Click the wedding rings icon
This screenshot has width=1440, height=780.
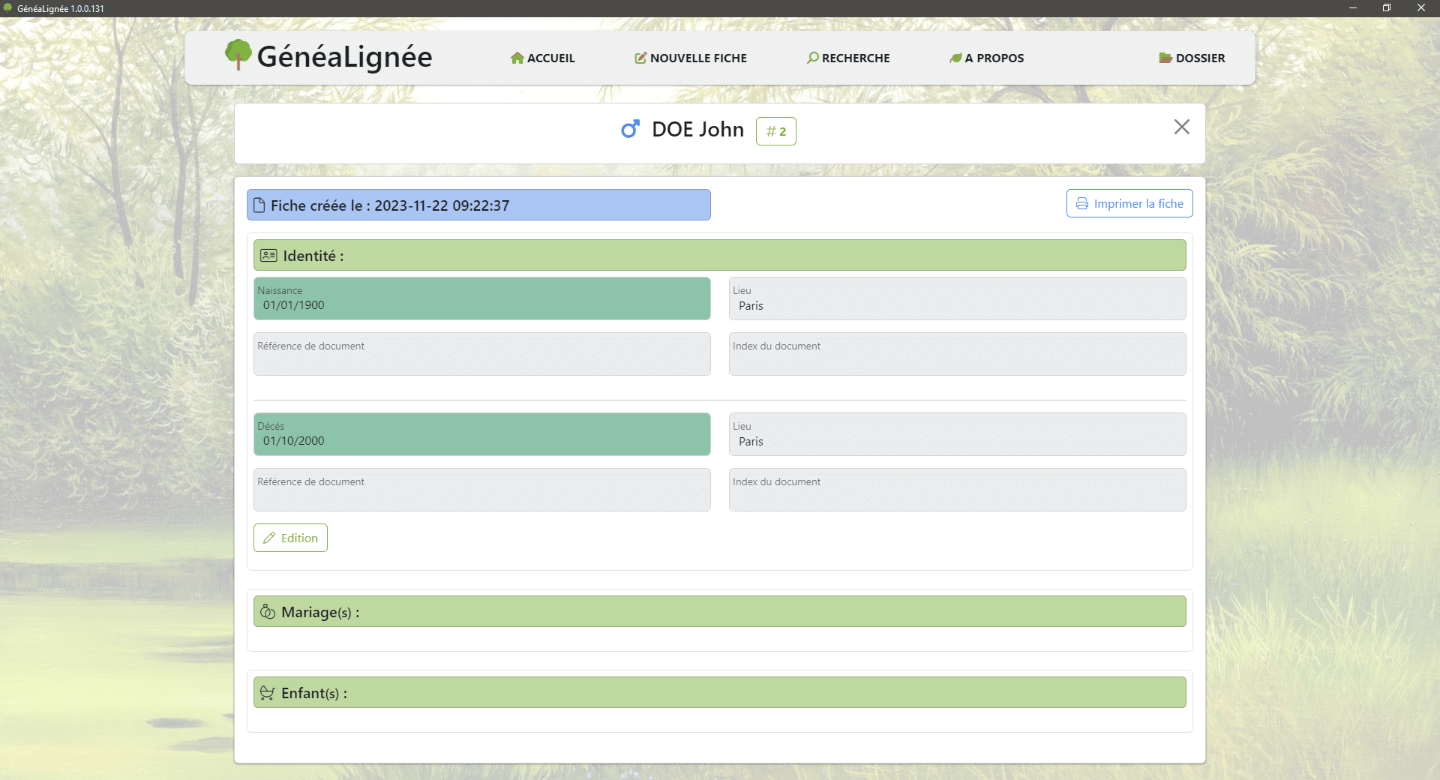coord(268,612)
